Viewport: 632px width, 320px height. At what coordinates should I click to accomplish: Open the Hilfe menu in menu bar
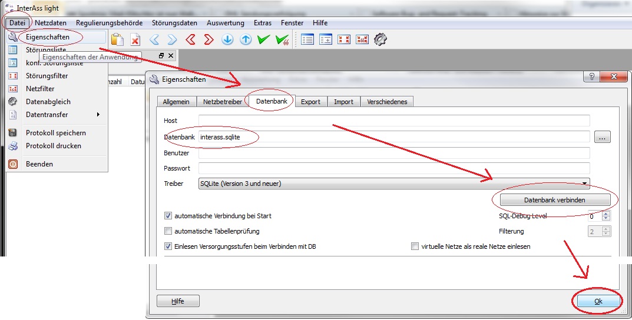pos(320,23)
